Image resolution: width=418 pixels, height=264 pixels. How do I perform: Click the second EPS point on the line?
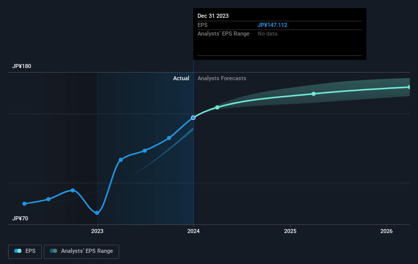tap(48, 199)
